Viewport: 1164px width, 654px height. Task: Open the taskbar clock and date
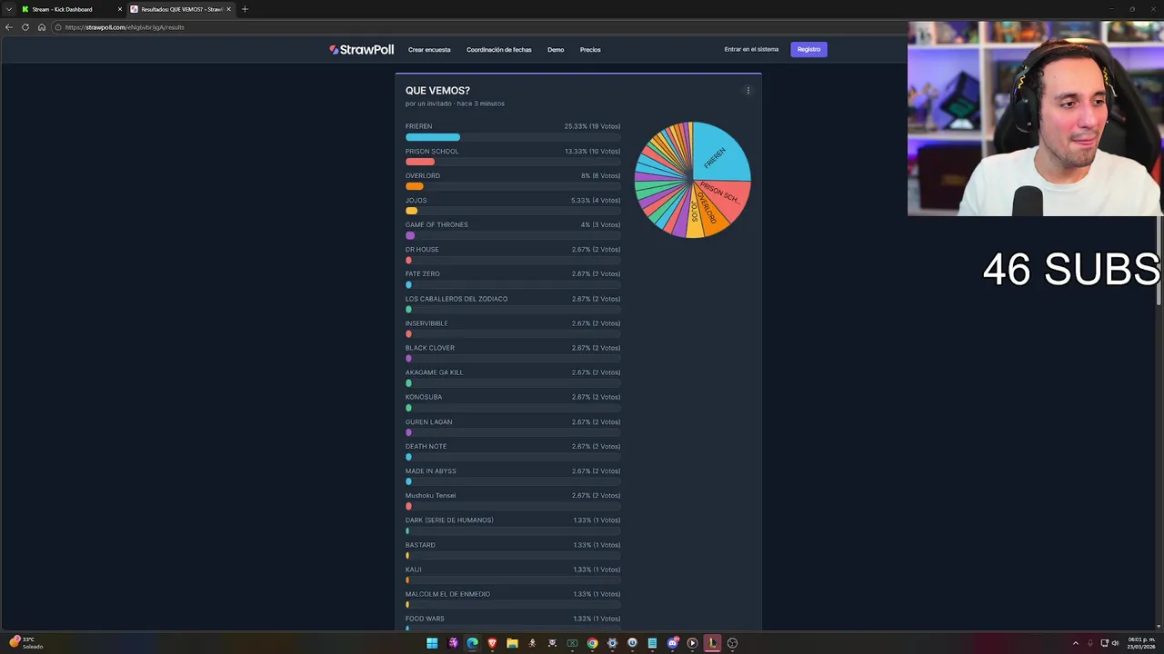[1140, 642]
